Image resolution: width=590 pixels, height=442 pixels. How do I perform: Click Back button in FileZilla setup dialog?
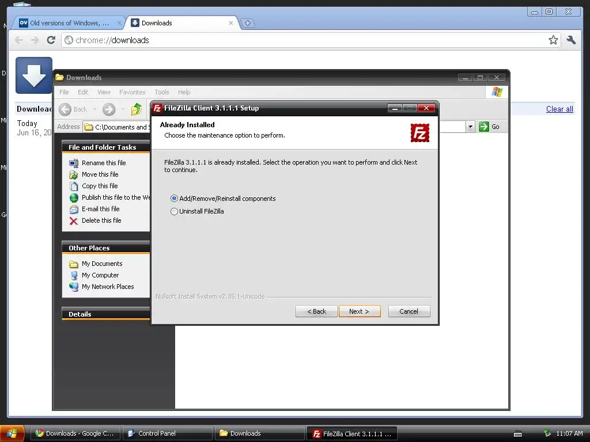click(316, 311)
